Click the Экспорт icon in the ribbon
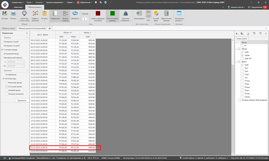Image resolution: width=269 pixels, height=161 pixels. (x=5, y=14)
